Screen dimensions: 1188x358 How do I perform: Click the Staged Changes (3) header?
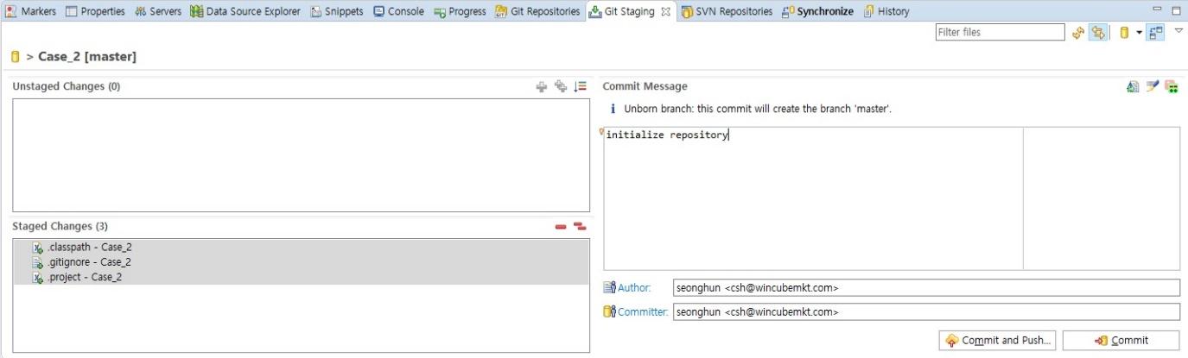coord(60,226)
